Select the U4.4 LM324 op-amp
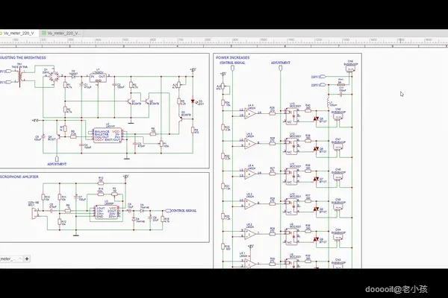The height and width of the screenshot is (298, 448). 250,113
